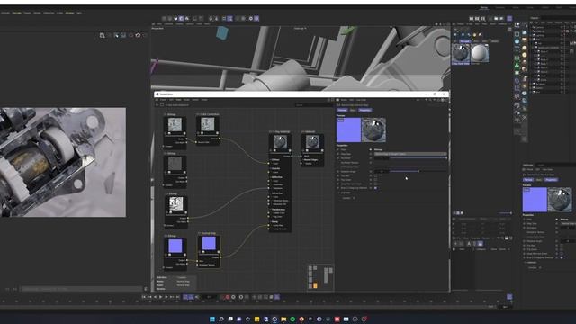Switch to Basic tab in Node Editor attributes

tap(353, 110)
